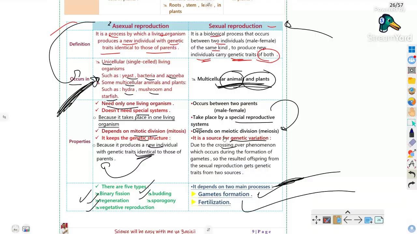Open page 26 navigator thumbnail icon
Image resolution: width=417 pixels, height=234 pixels.
379,220
